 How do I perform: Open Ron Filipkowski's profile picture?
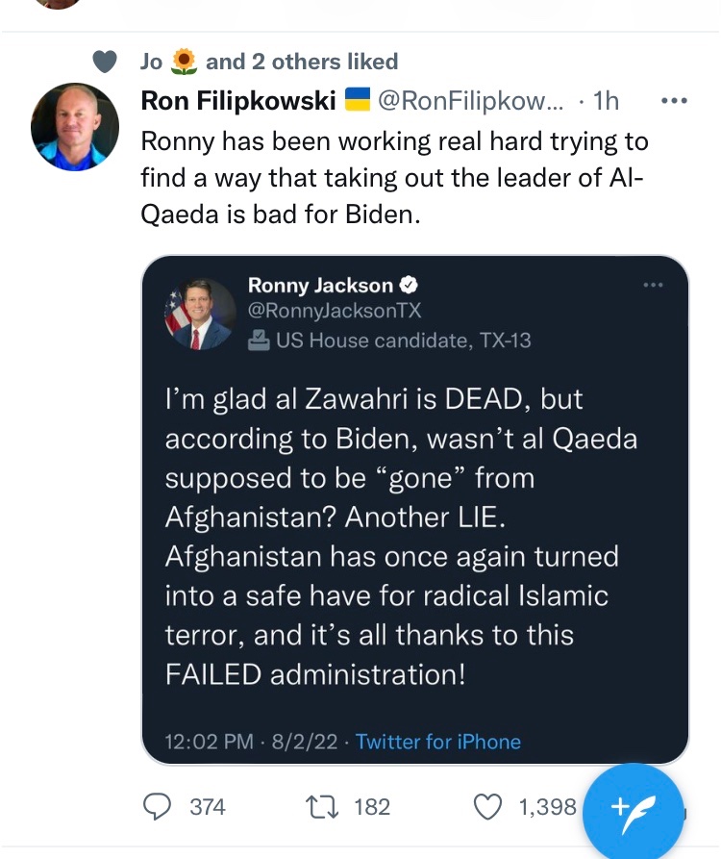[x=75, y=127]
